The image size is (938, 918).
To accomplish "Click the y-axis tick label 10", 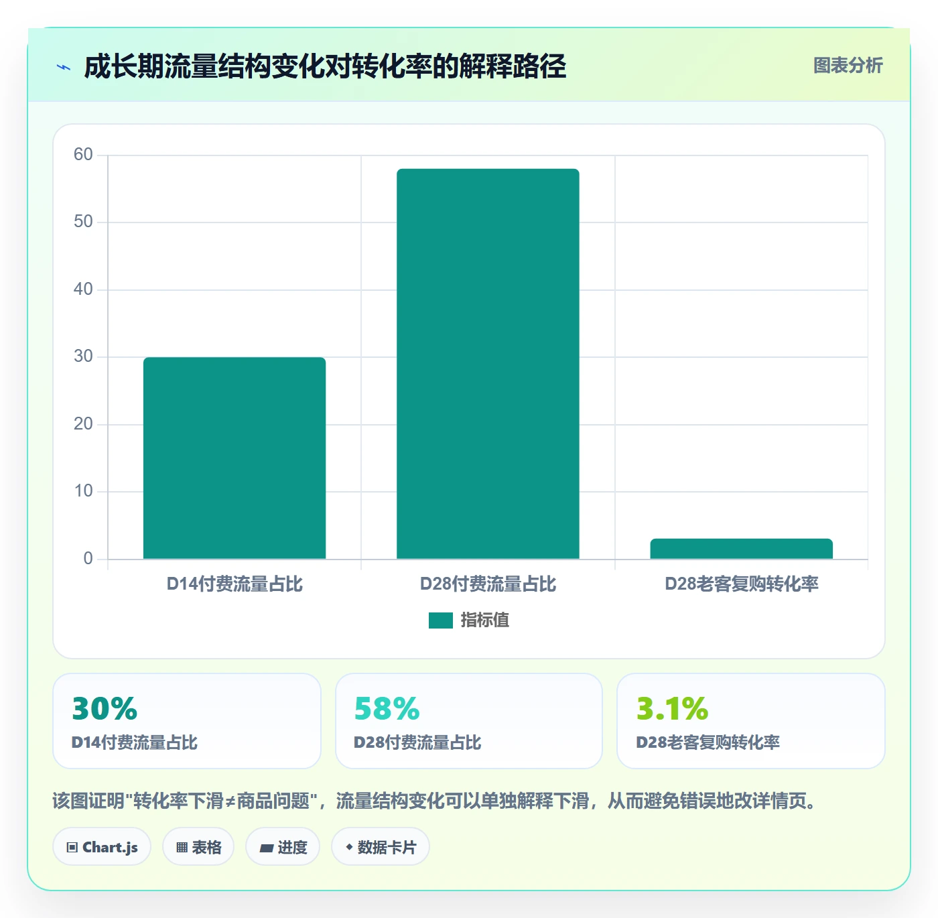I will [83, 491].
